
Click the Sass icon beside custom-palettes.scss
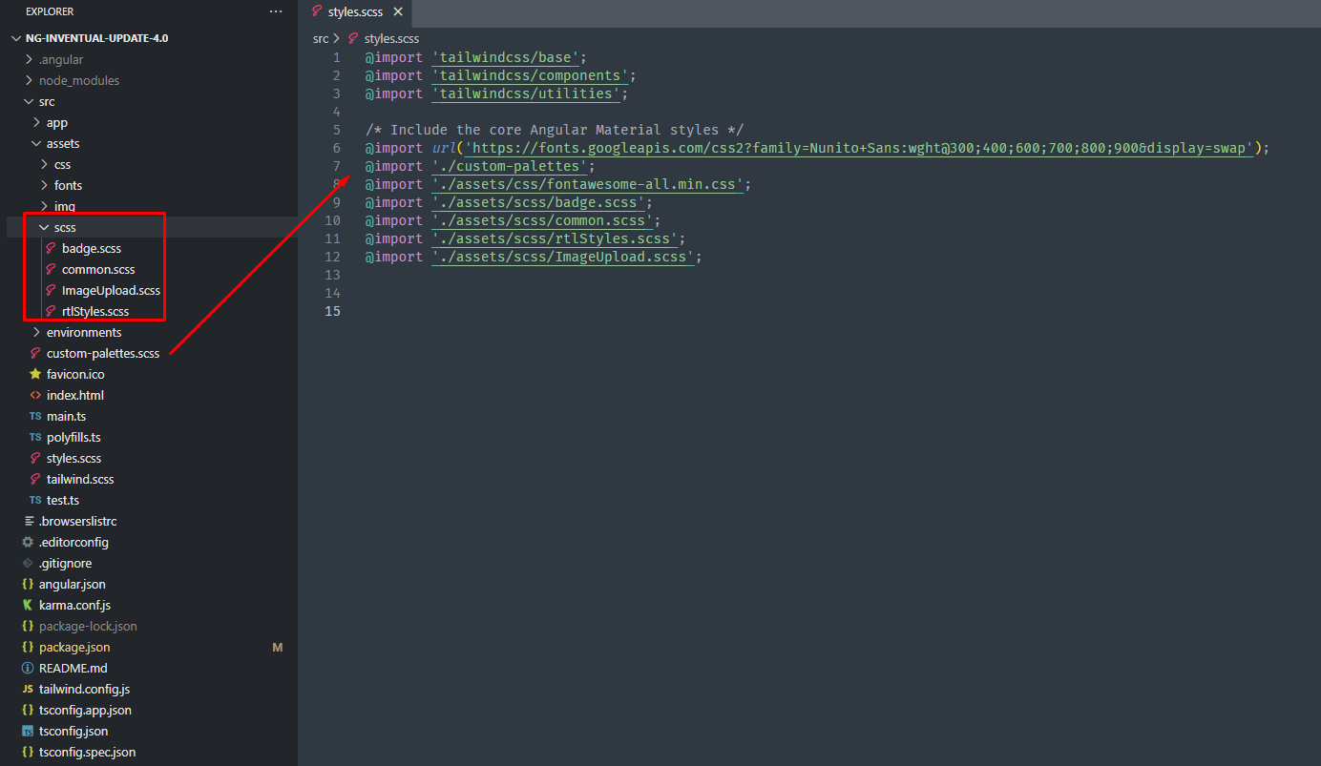point(36,353)
